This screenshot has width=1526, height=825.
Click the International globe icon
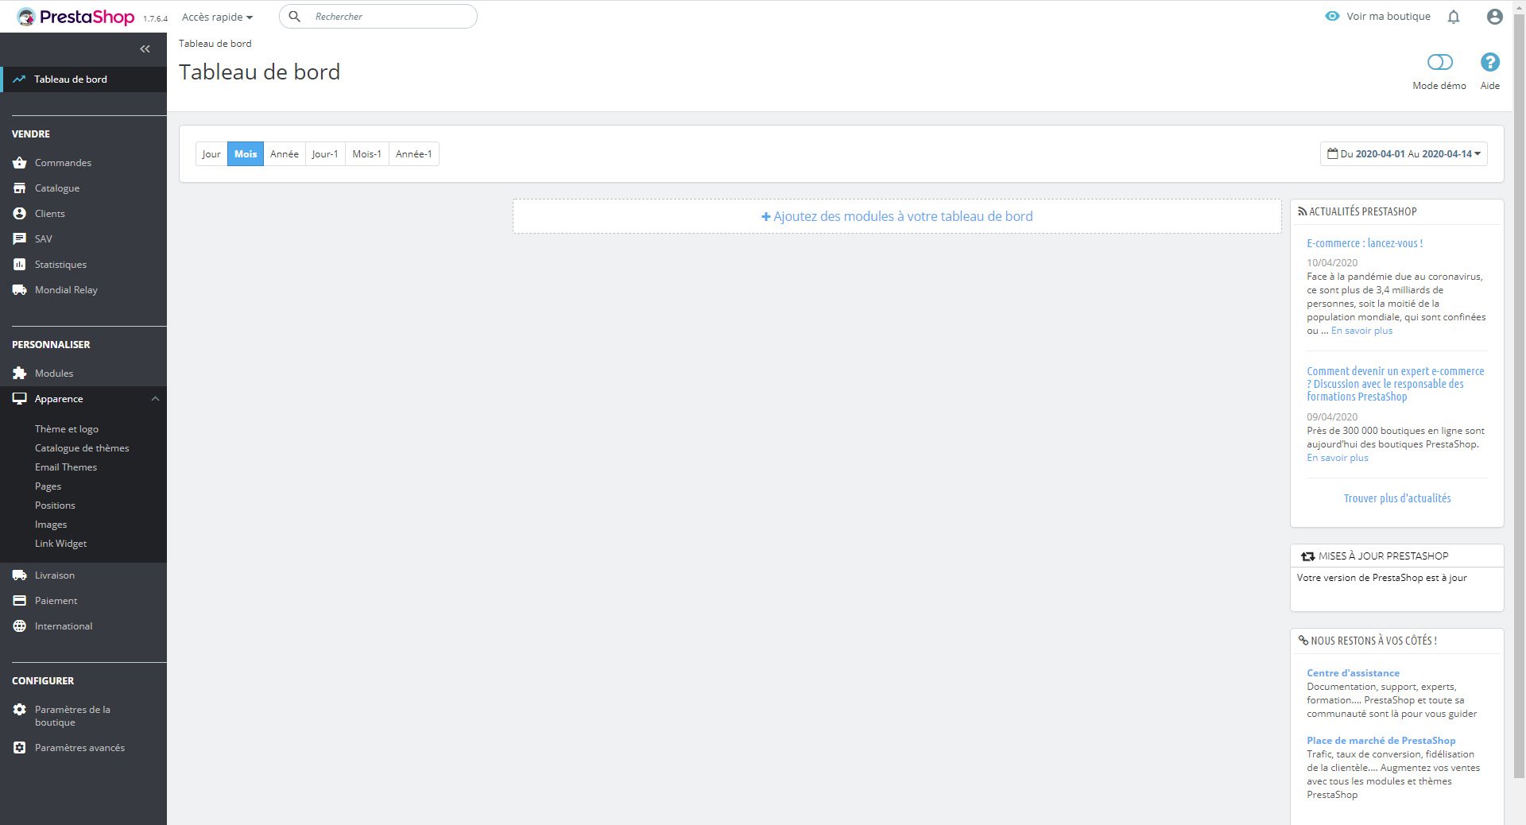coord(20,626)
